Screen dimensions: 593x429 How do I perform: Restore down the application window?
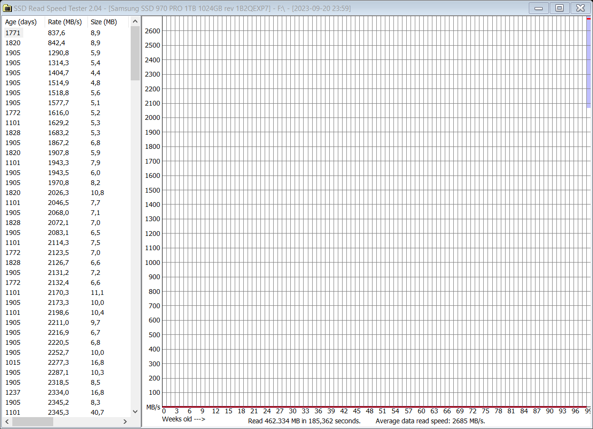559,8
